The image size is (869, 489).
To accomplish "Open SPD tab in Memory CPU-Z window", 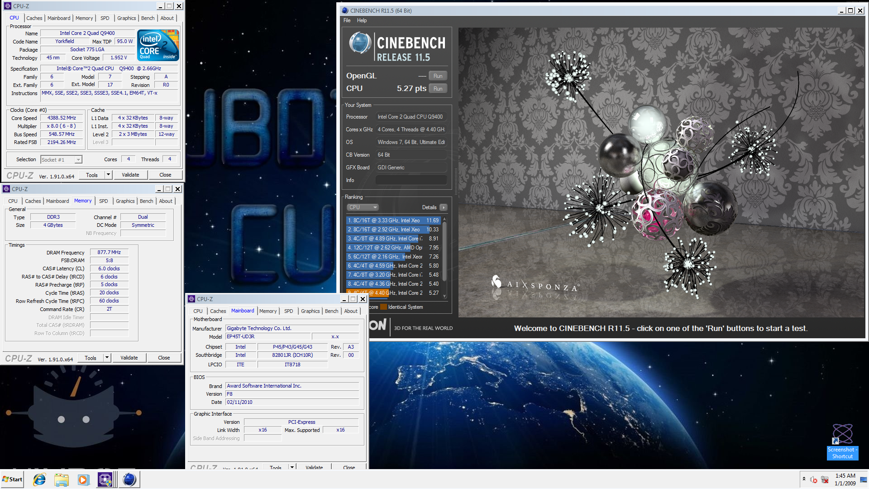I will click(103, 201).
